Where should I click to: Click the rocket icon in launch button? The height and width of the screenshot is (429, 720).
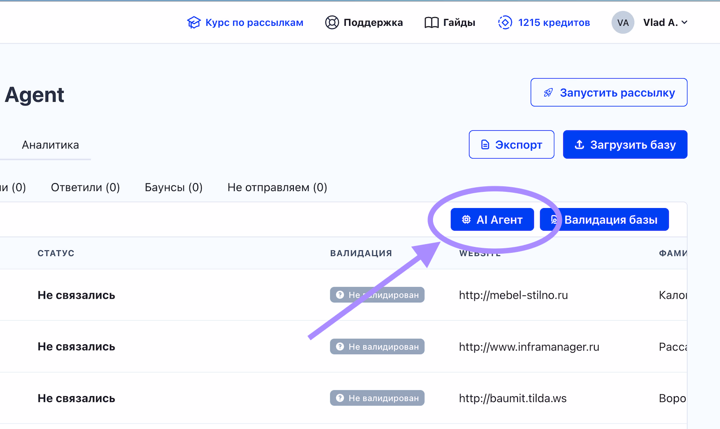548,93
